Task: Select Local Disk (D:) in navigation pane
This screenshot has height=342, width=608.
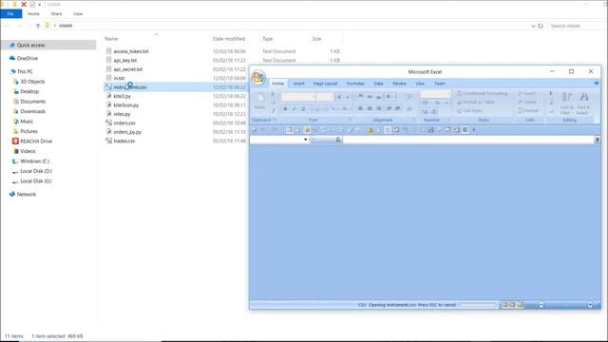Action: pos(36,171)
